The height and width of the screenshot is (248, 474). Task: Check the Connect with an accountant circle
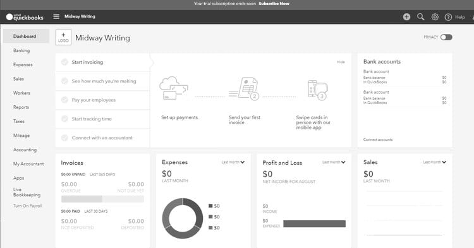pyautogui.click(x=64, y=138)
